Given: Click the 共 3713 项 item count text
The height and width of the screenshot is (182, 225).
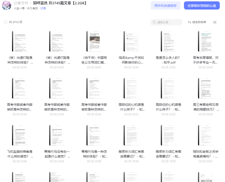Looking at the screenshot, I should (x=16, y=22).
